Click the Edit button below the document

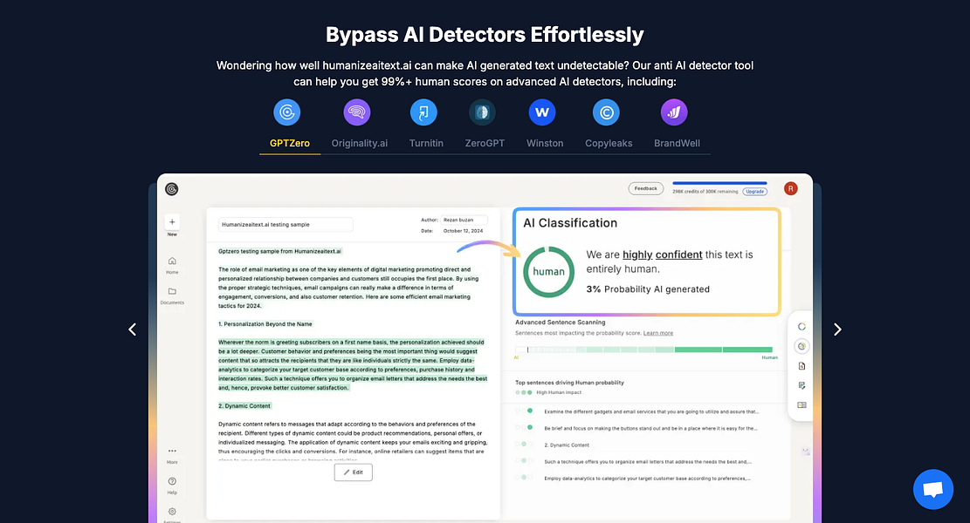click(x=353, y=472)
